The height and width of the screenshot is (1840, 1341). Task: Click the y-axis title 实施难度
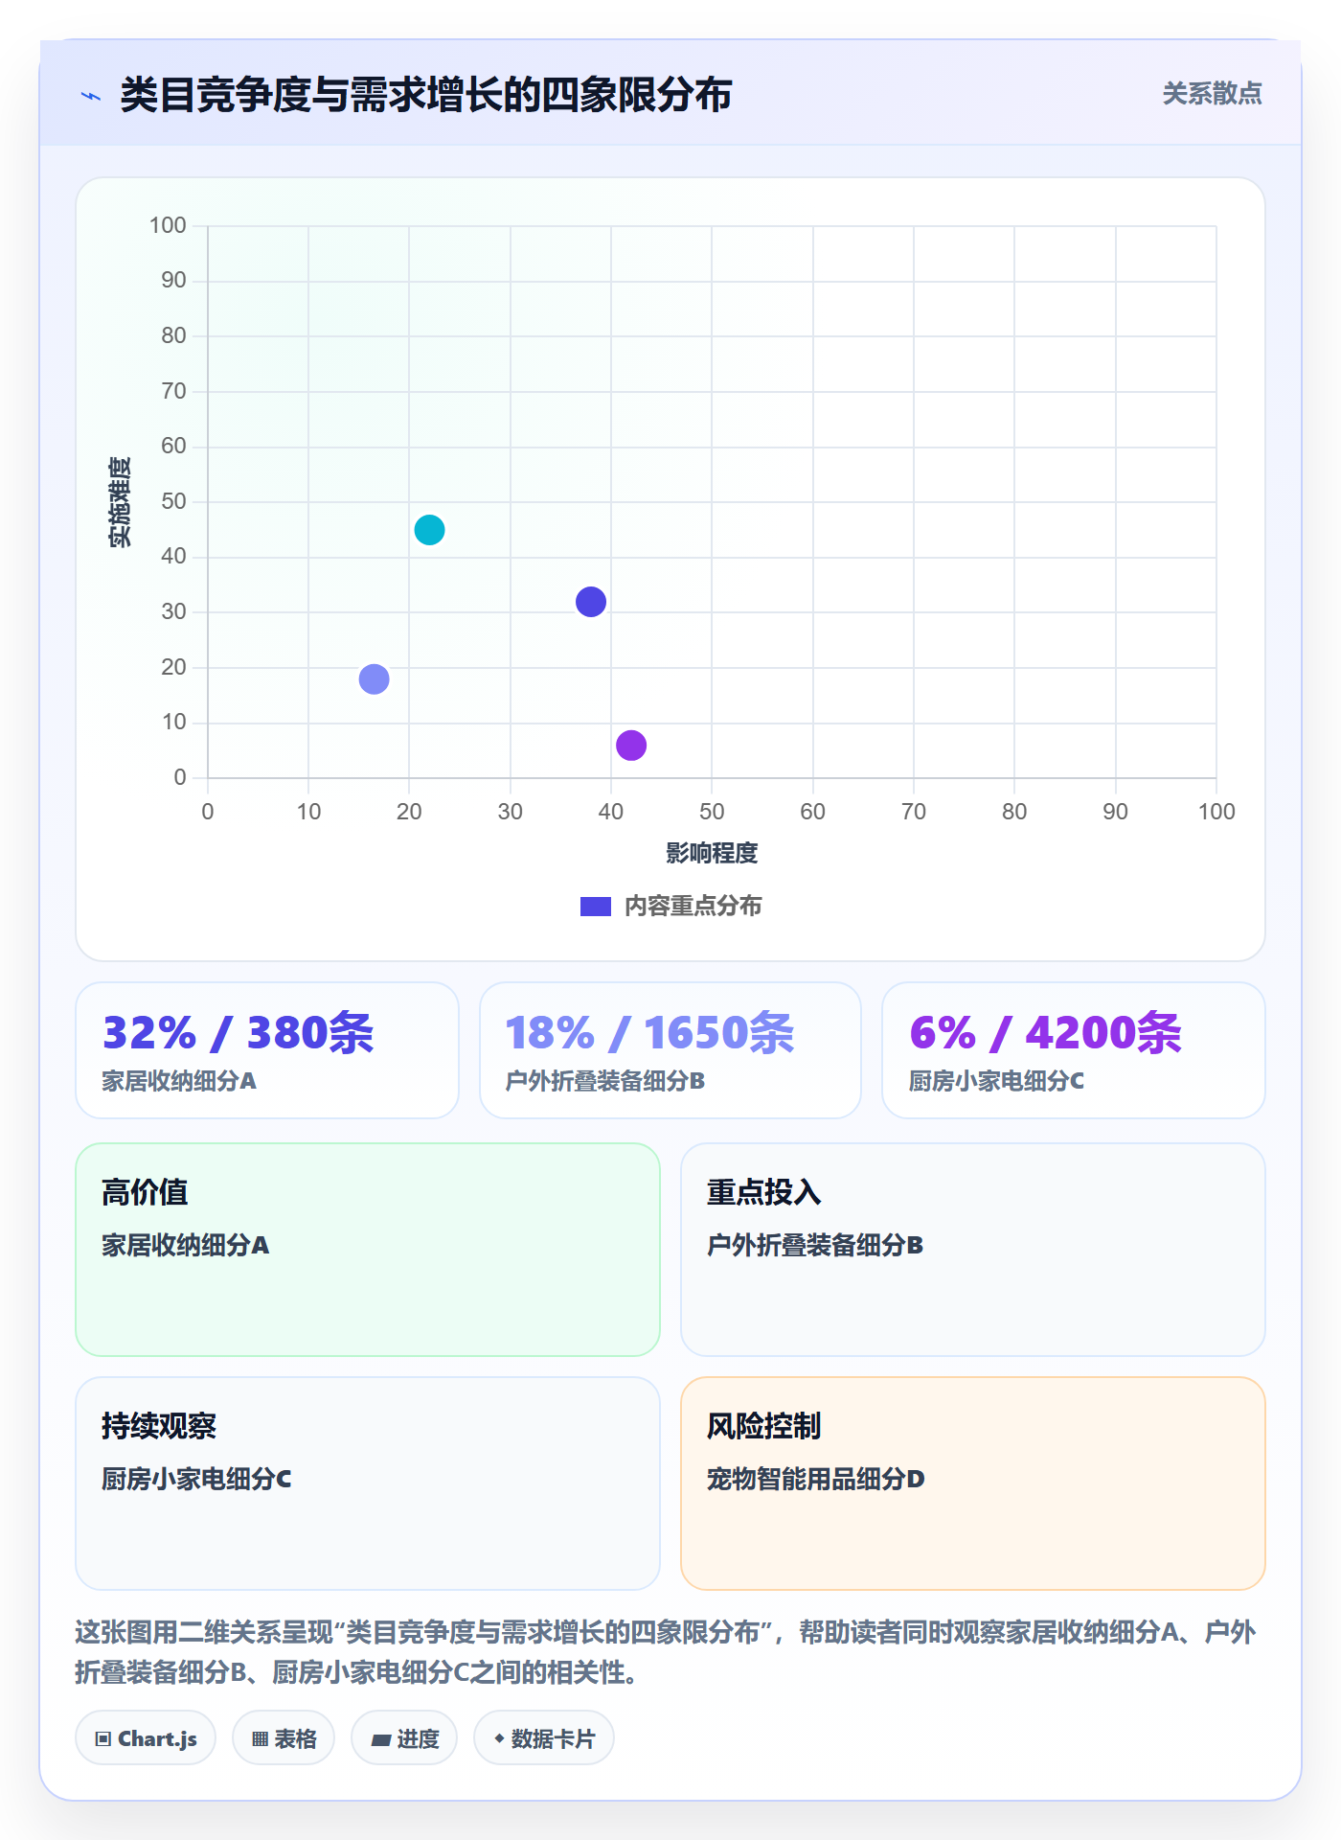[x=121, y=502]
